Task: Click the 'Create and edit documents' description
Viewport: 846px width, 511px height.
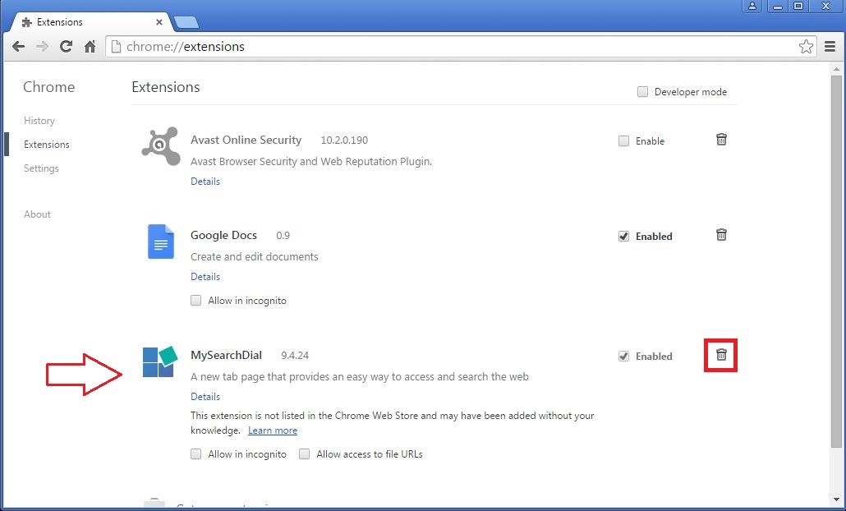Action: coord(254,257)
